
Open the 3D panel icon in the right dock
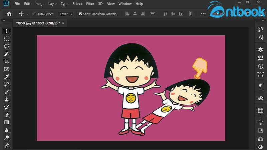[x=261, y=58]
